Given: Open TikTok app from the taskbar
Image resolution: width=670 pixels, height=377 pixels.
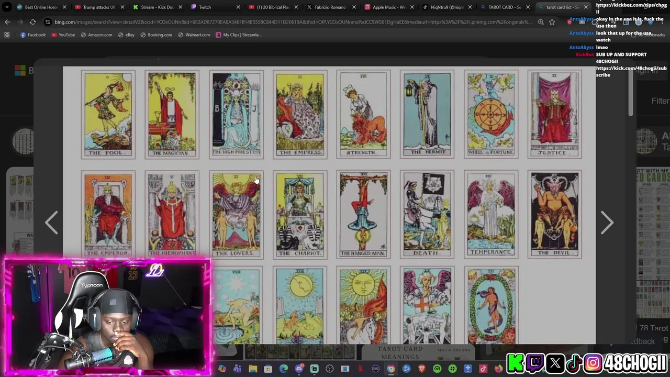Looking at the screenshot, I should point(483,369).
